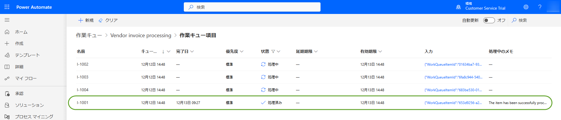Viewport: 561px width, 120px height.
Task: Open 承認 in the sidebar
Action: [x=19, y=94]
